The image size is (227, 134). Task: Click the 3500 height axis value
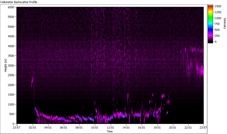11,56
